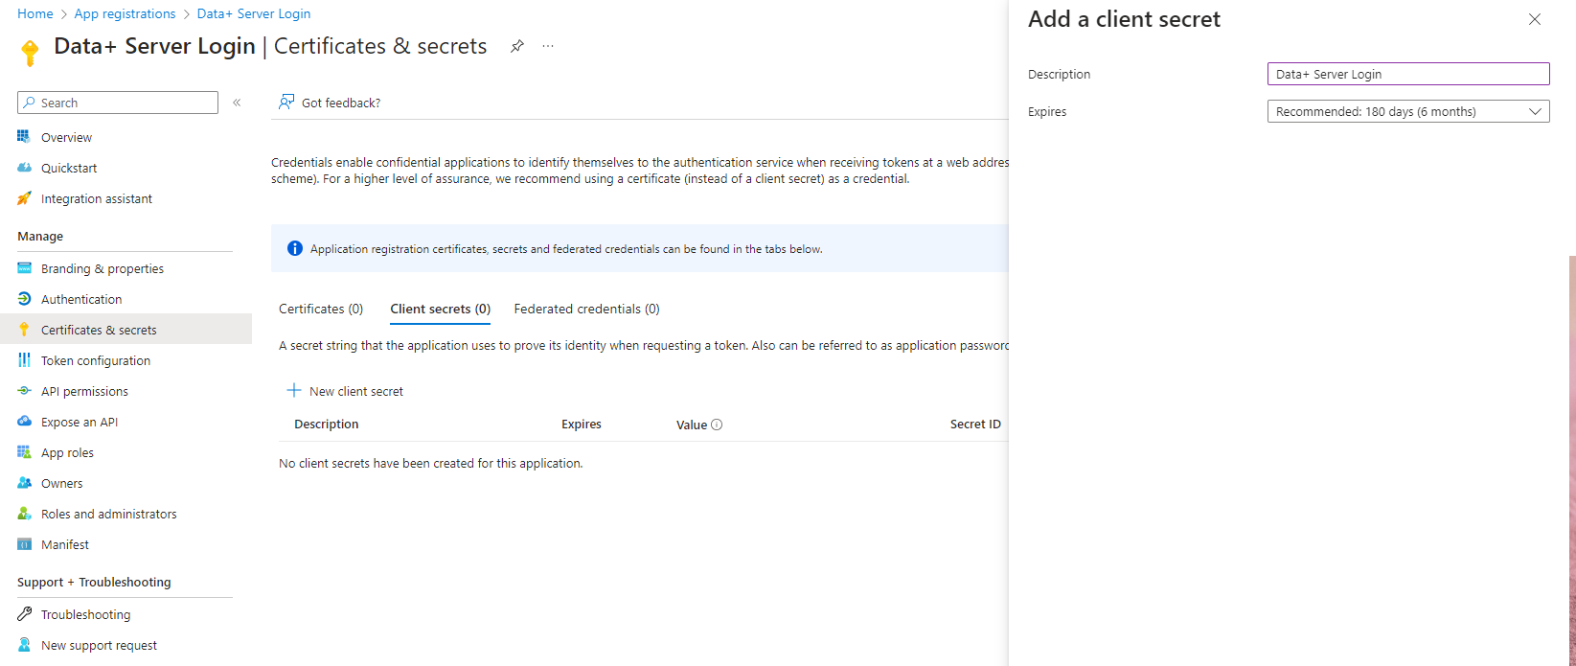Open the Expires dropdown

pyautogui.click(x=1408, y=111)
